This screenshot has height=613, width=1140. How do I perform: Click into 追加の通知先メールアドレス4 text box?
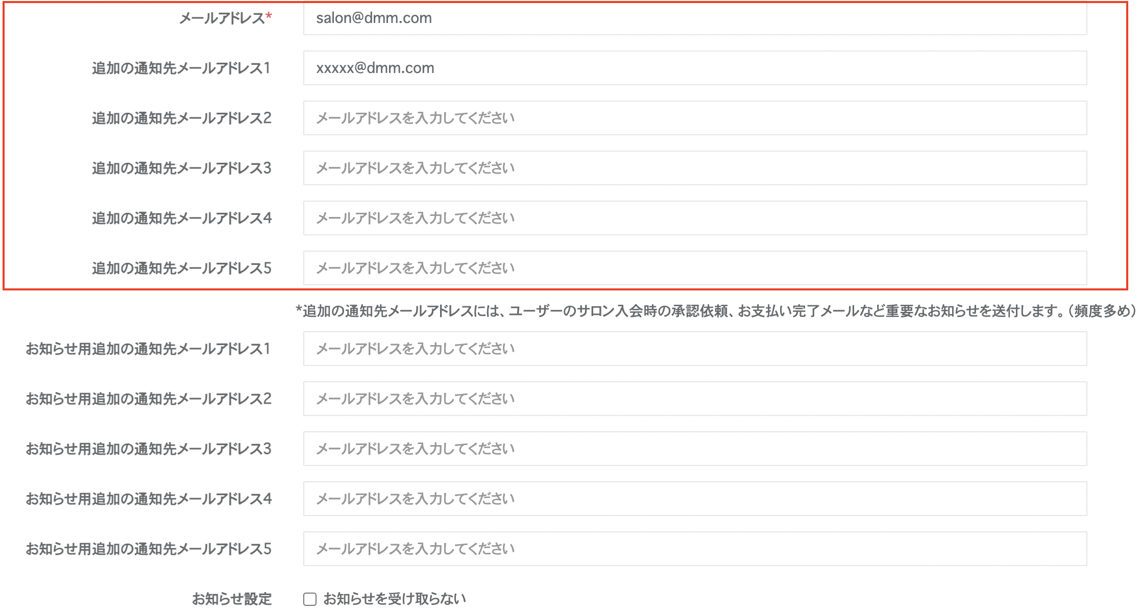point(694,218)
